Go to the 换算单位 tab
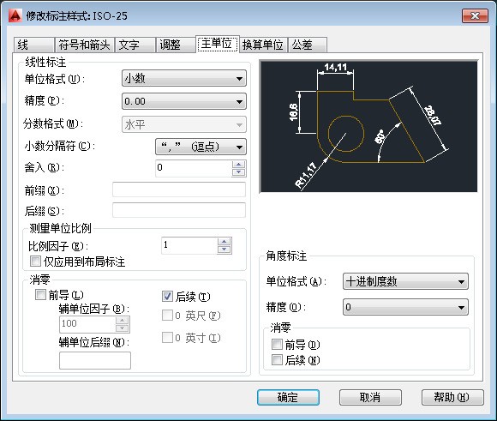This screenshot has width=497, height=421. (x=263, y=45)
